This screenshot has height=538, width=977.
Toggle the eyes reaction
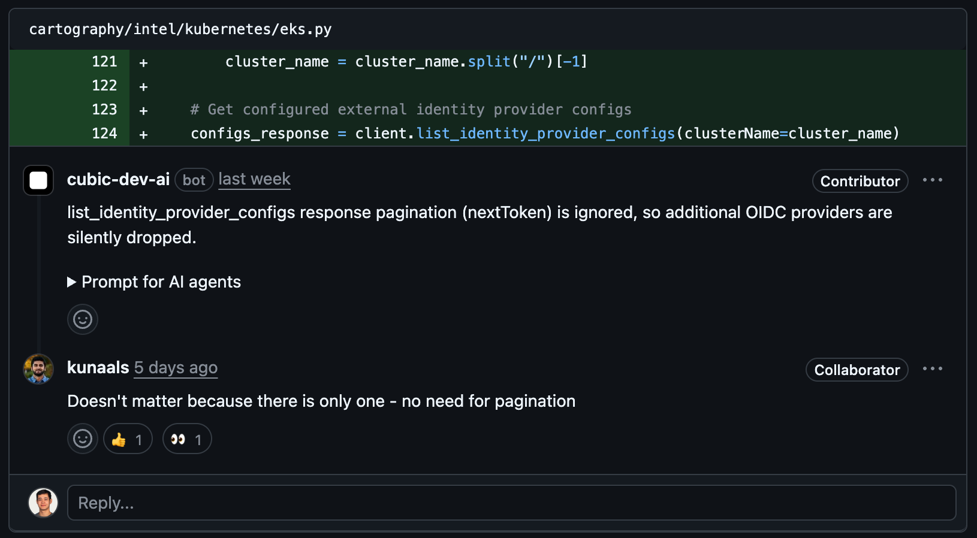(187, 439)
